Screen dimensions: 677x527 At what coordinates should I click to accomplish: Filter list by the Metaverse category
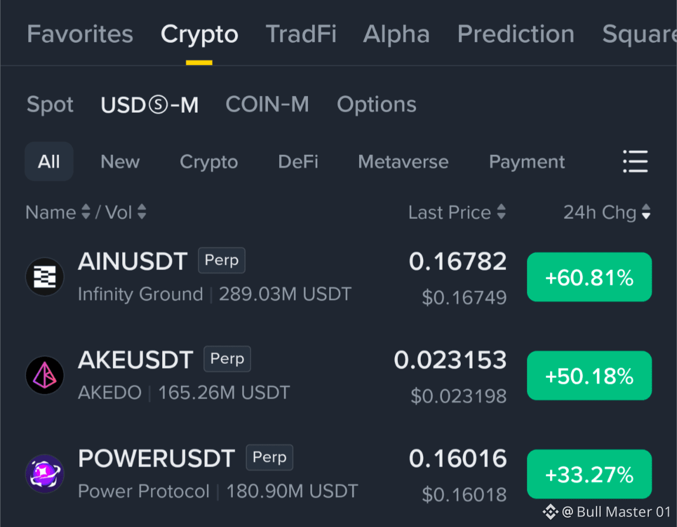(403, 162)
